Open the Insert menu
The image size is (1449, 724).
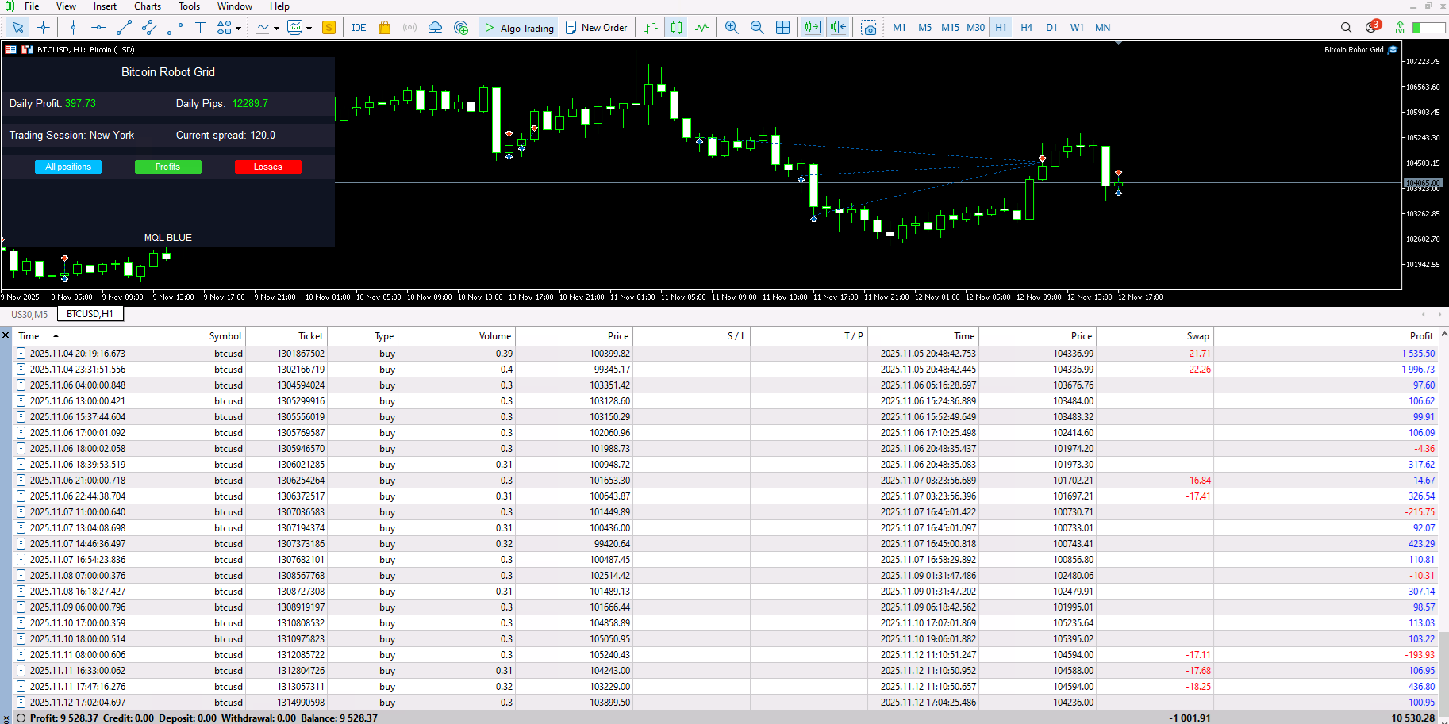point(105,6)
